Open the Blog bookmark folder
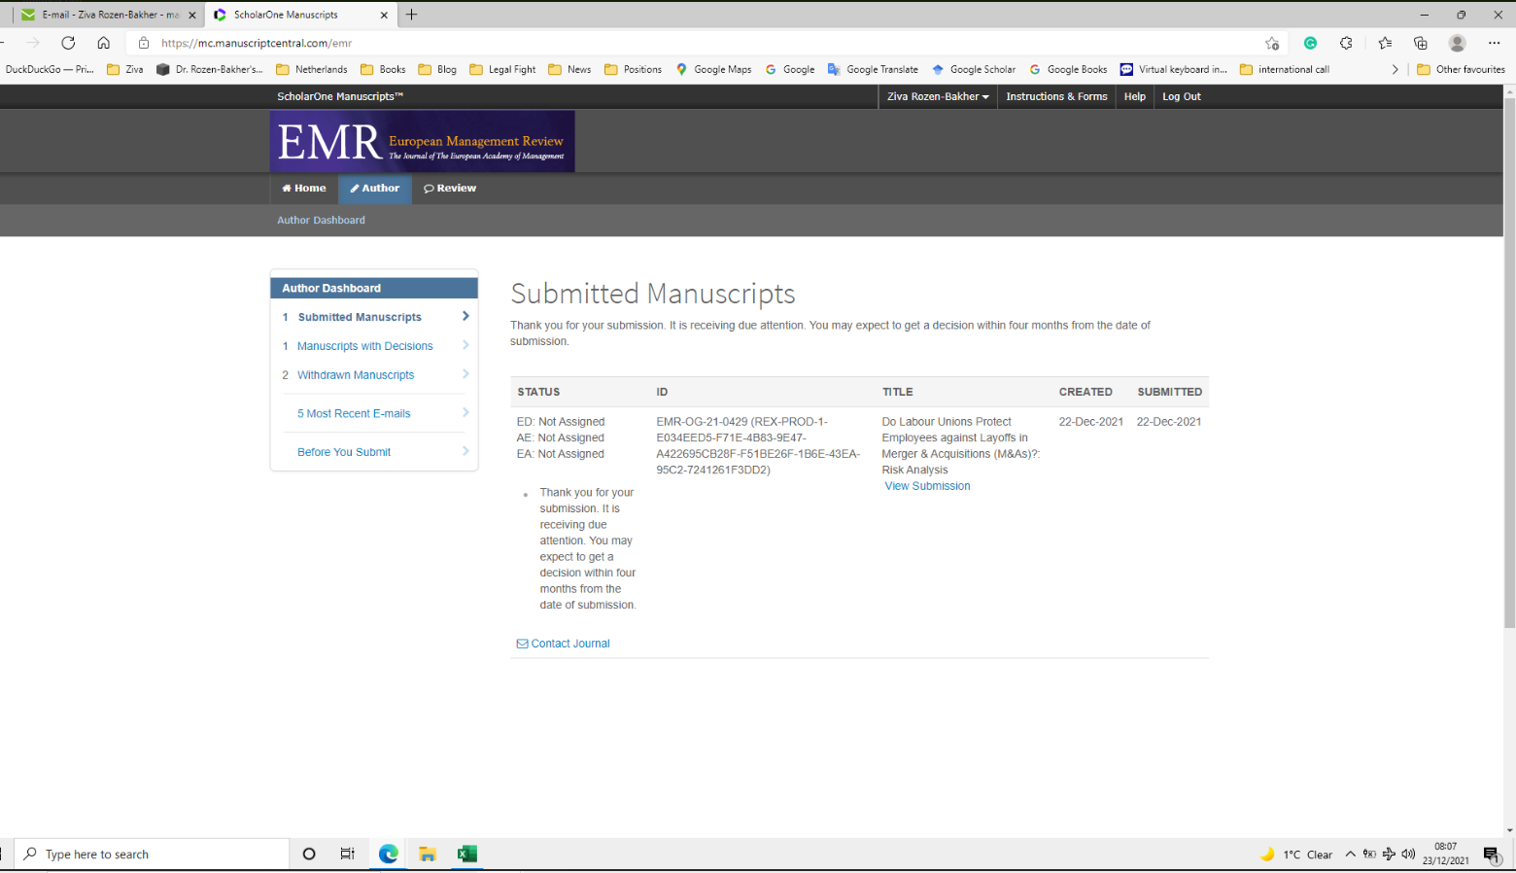The width and height of the screenshot is (1516, 873). click(437, 69)
